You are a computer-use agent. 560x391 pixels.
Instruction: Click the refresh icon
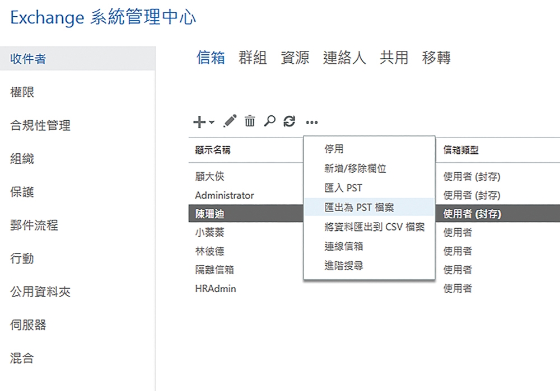click(x=290, y=121)
